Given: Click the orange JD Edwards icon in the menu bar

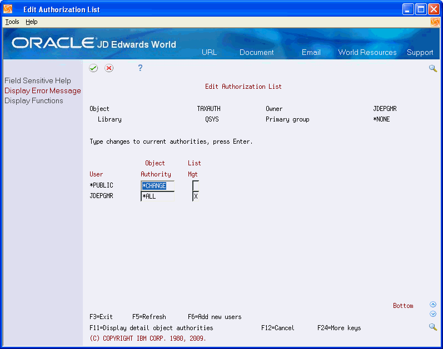Looking at the screenshot, I should 435,22.
